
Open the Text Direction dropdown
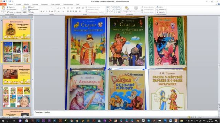click(93, 7)
